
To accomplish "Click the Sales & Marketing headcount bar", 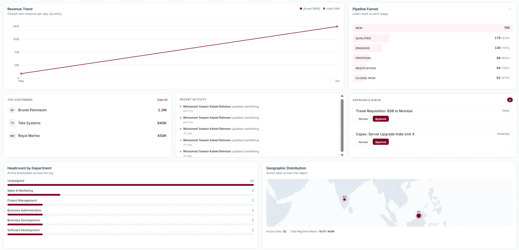I will pos(130,195).
